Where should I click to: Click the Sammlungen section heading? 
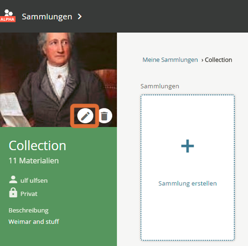tap(160, 86)
